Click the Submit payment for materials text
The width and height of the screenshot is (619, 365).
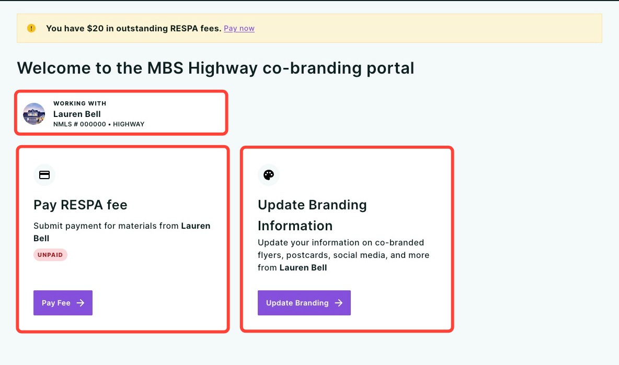pos(122,232)
